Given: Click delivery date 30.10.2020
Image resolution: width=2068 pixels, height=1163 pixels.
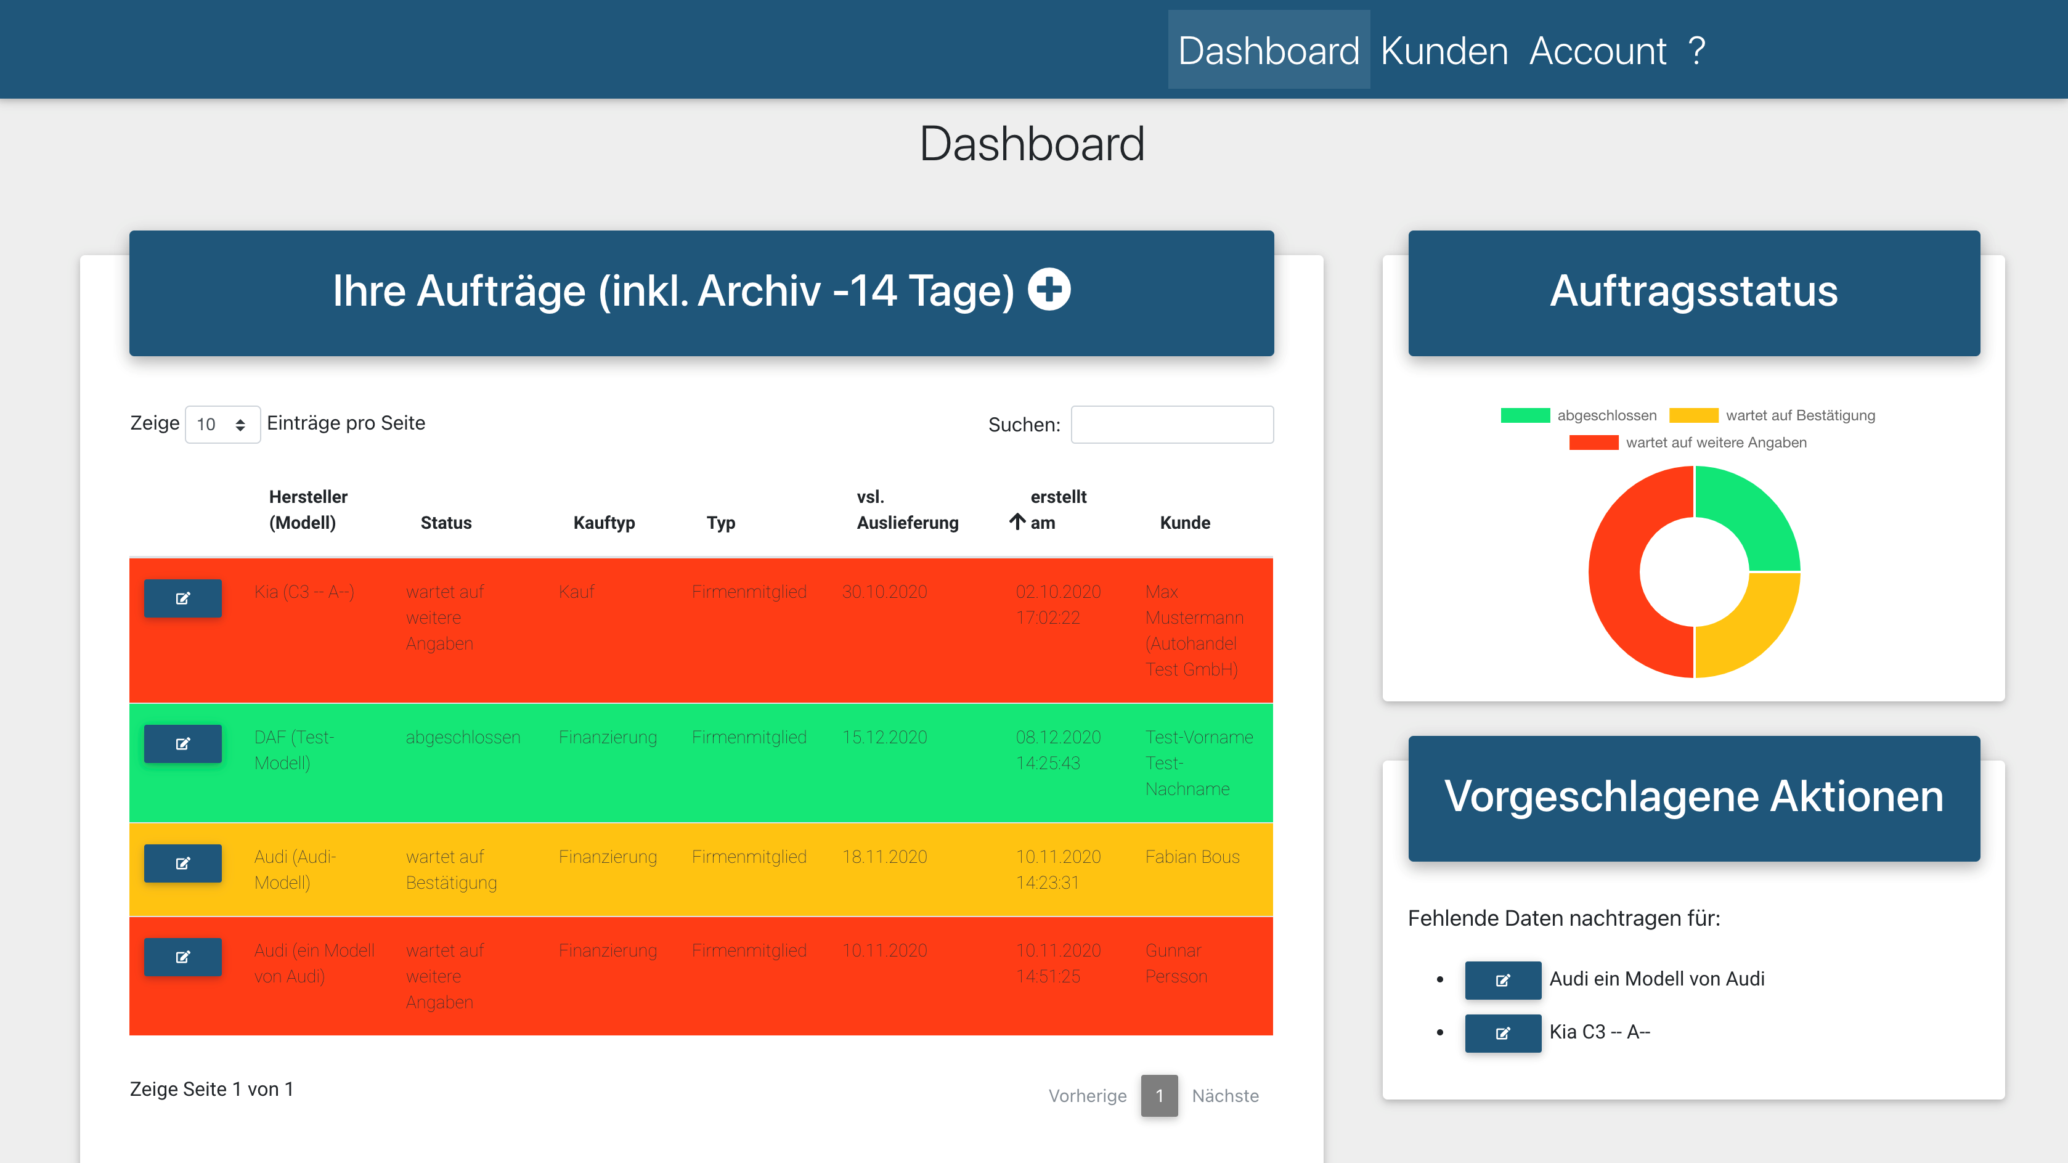Looking at the screenshot, I should click(x=884, y=592).
